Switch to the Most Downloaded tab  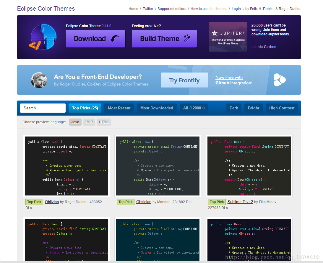(x=157, y=108)
